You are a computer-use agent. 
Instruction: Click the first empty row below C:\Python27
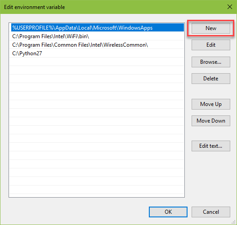pos(97,62)
